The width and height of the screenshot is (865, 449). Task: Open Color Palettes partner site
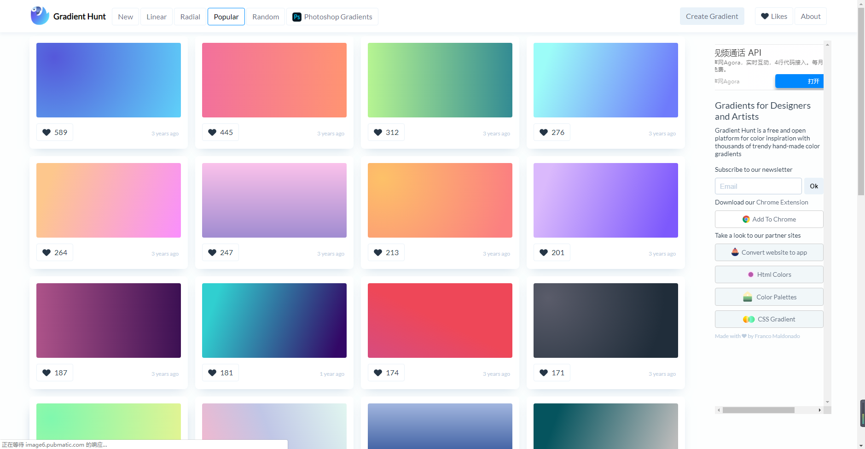tap(769, 297)
